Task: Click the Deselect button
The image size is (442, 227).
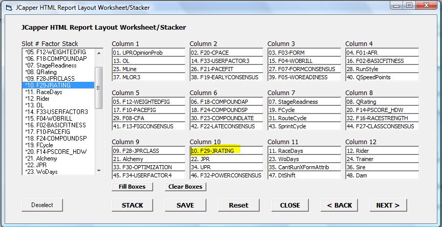Action: 43,205
